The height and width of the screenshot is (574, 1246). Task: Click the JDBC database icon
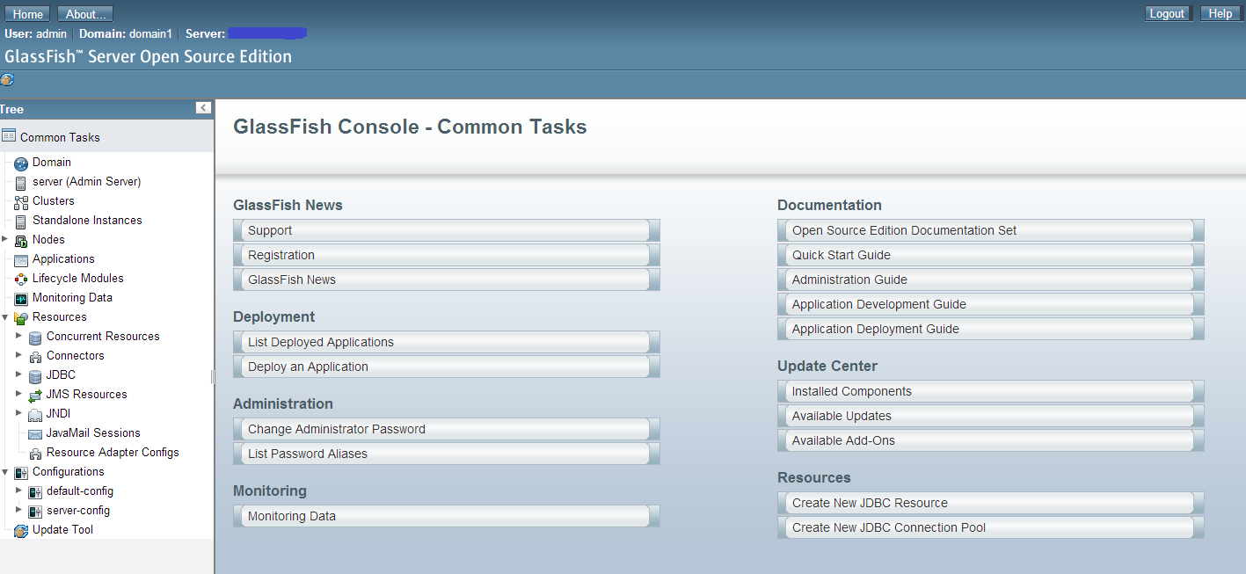(35, 375)
